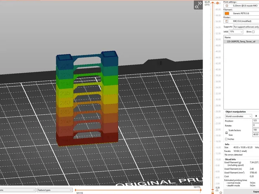
Task: Enable the Brim checkbox
Action: [253, 32]
